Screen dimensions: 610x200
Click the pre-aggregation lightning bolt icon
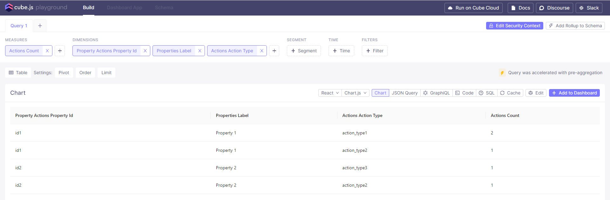(502, 73)
